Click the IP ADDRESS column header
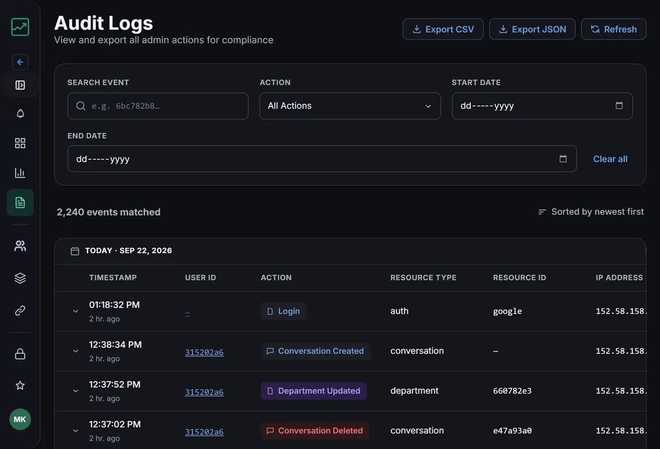 (619, 277)
